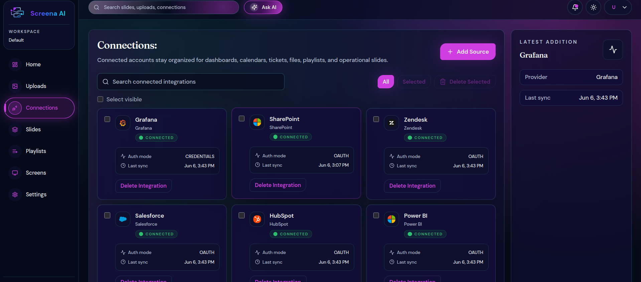Image resolution: width=641 pixels, height=282 pixels.
Task: Check the Select visible checkbox
Action: 100,99
